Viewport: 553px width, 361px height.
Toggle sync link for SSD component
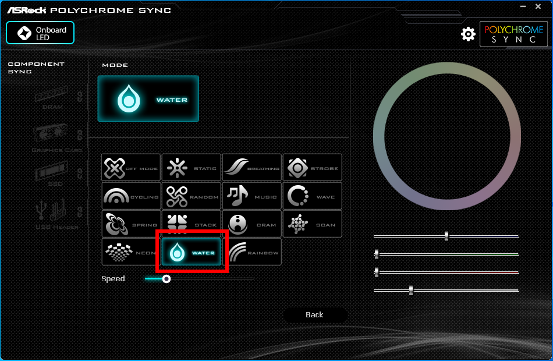pyautogui.click(x=80, y=173)
